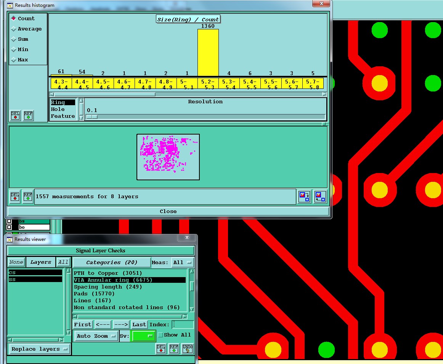Select Lines (167) category

130,300
